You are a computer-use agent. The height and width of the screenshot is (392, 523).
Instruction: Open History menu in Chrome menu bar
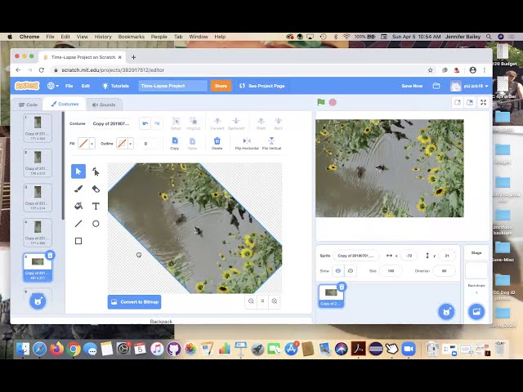tap(103, 37)
